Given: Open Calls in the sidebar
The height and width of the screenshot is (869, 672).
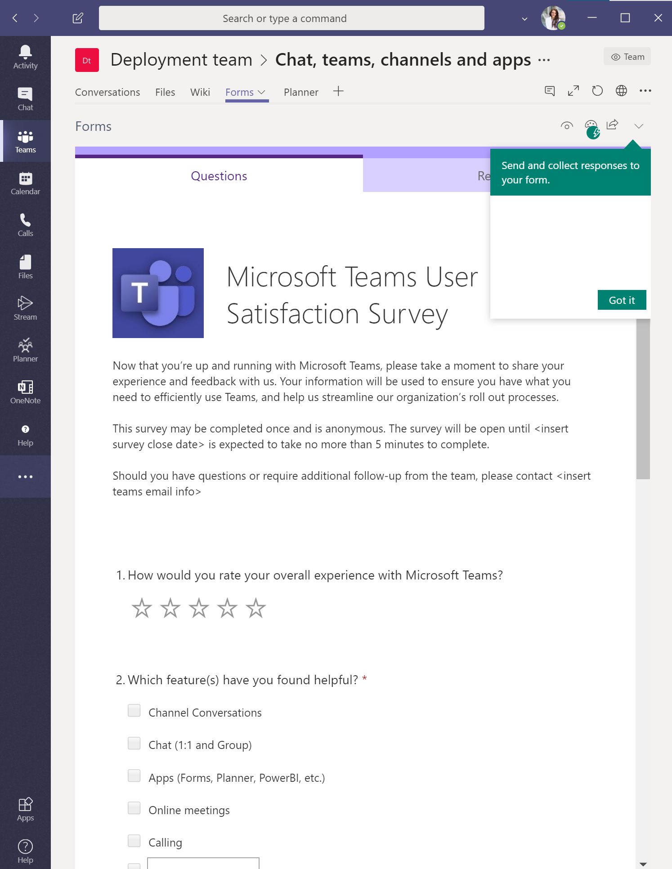Looking at the screenshot, I should tap(25, 225).
